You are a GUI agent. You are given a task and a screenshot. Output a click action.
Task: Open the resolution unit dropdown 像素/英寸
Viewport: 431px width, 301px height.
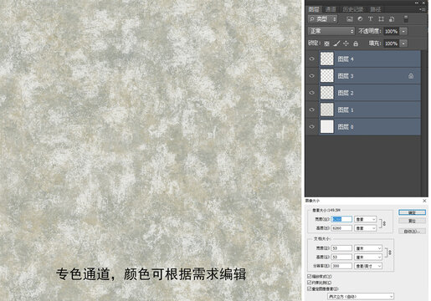[368, 266]
